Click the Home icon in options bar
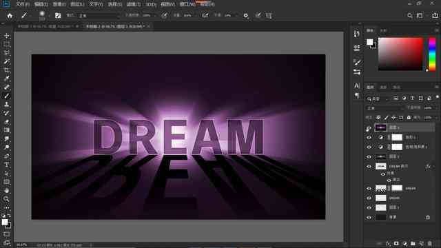The height and width of the screenshot is (248, 441). click(10, 16)
